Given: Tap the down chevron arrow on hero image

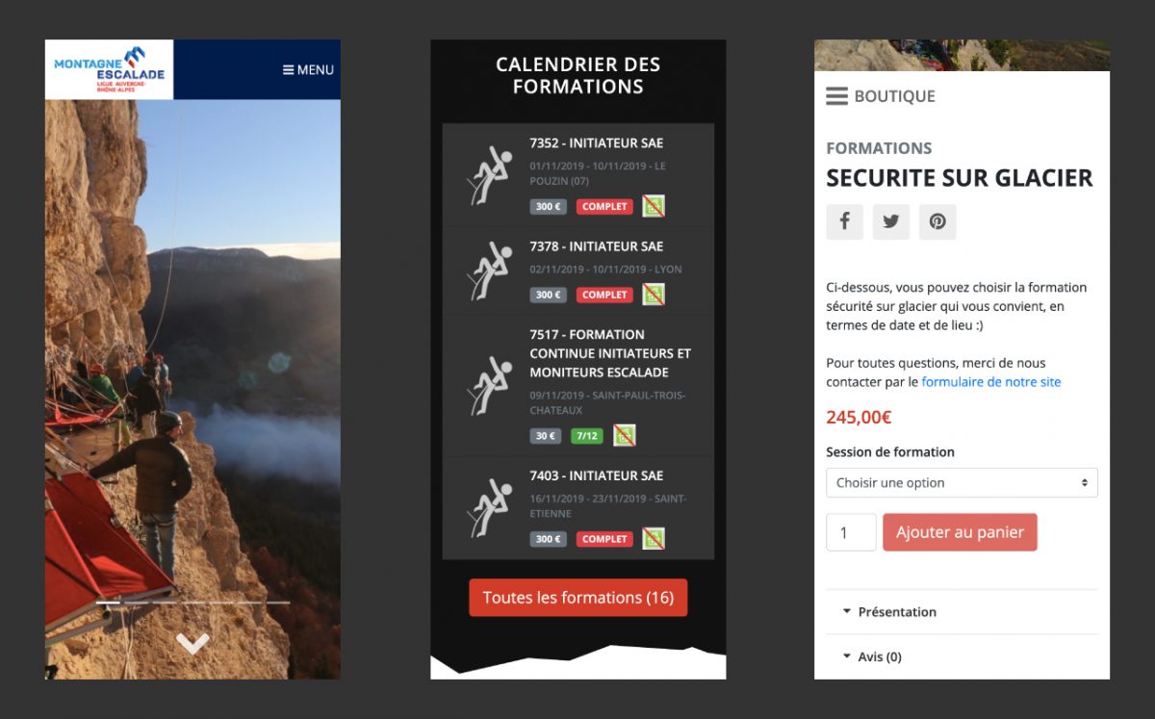Looking at the screenshot, I should click(192, 644).
